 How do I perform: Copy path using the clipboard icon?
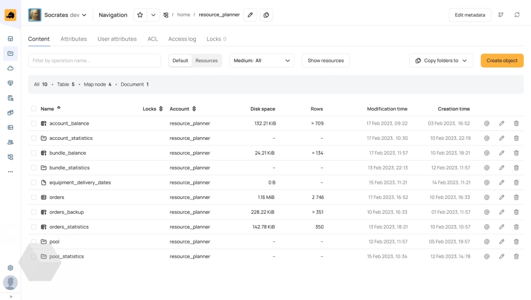(266, 15)
